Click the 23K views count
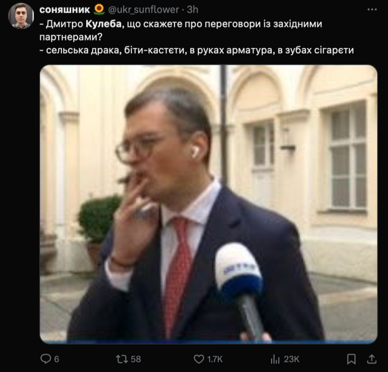388x372 pixels. coord(291,359)
